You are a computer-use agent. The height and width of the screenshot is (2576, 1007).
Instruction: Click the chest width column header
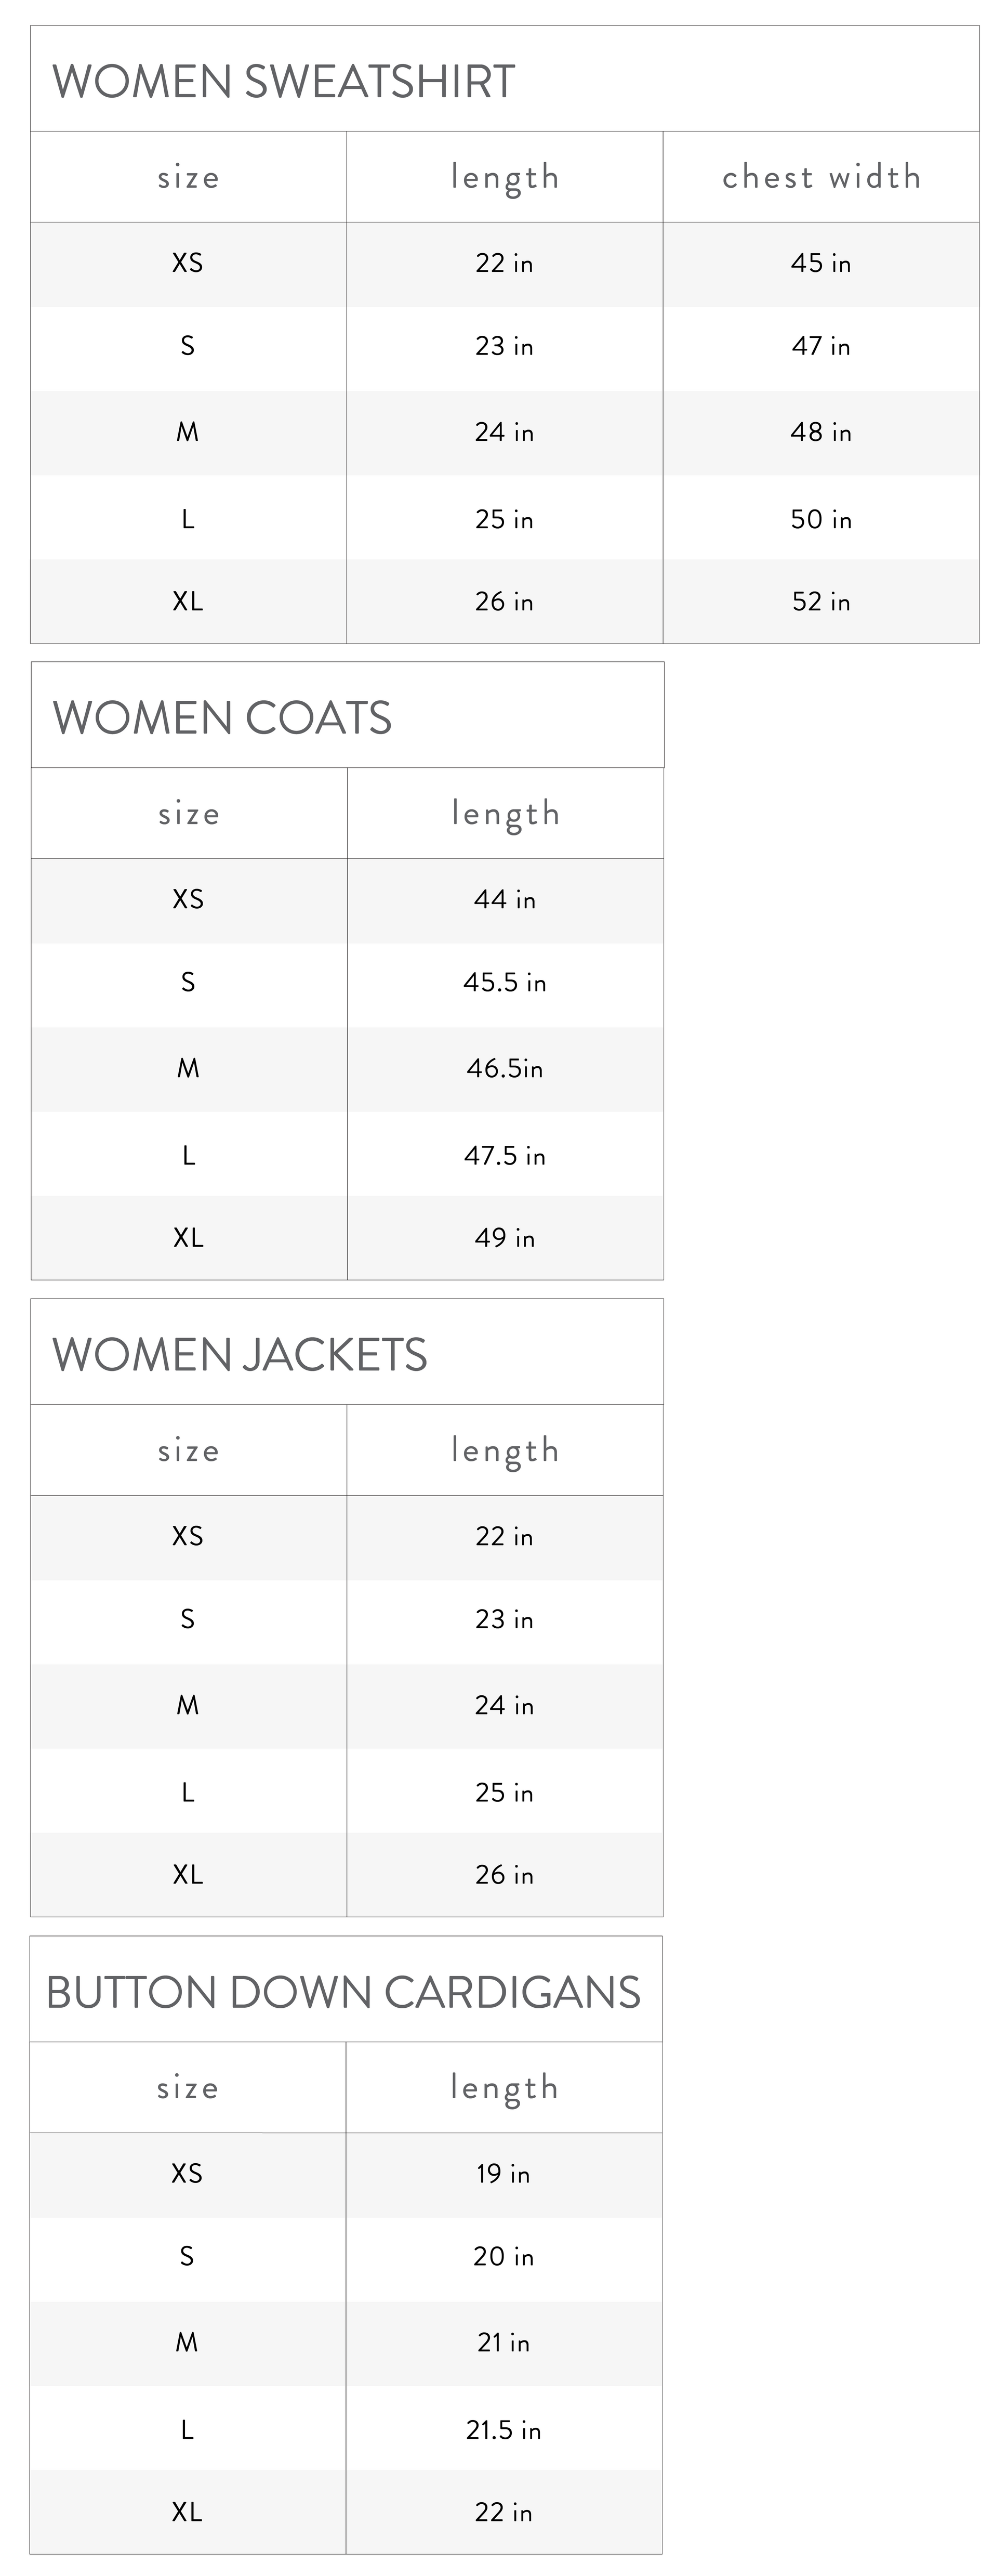tap(821, 177)
